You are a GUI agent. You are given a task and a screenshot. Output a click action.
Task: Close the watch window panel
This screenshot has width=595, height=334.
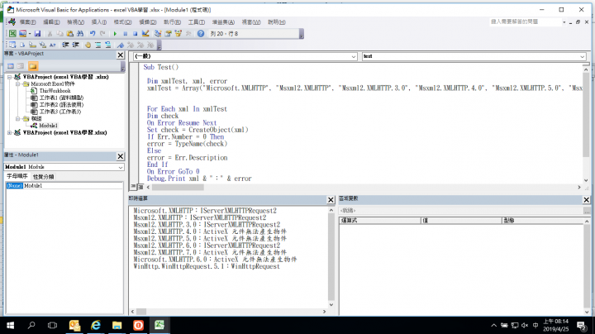pyautogui.click(x=586, y=199)
